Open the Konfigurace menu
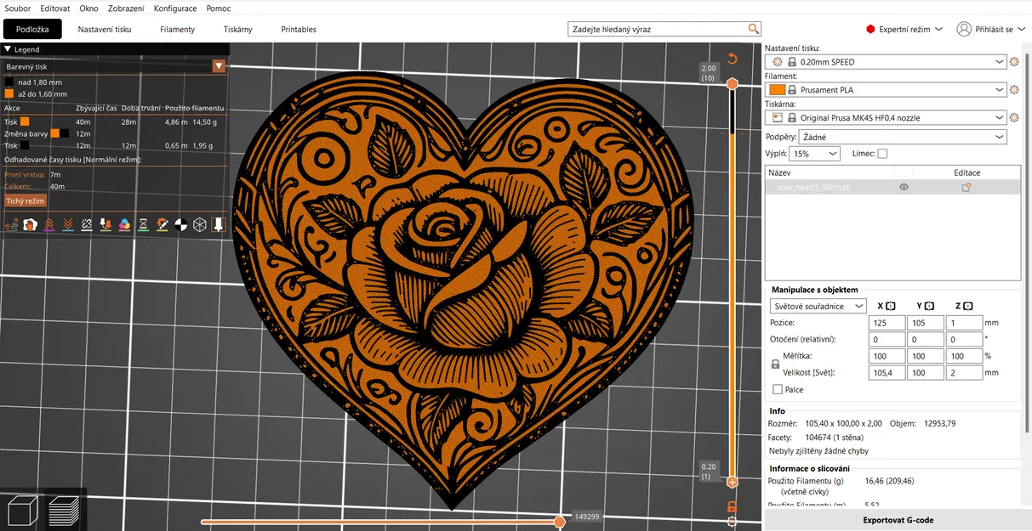The image size is (1032, 531). click(174, 8)
